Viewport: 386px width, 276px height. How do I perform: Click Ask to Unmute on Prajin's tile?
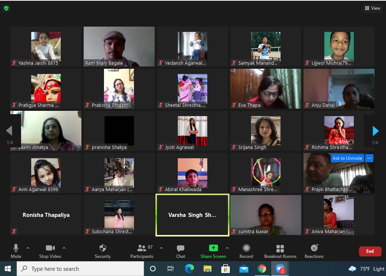(347, 158)
